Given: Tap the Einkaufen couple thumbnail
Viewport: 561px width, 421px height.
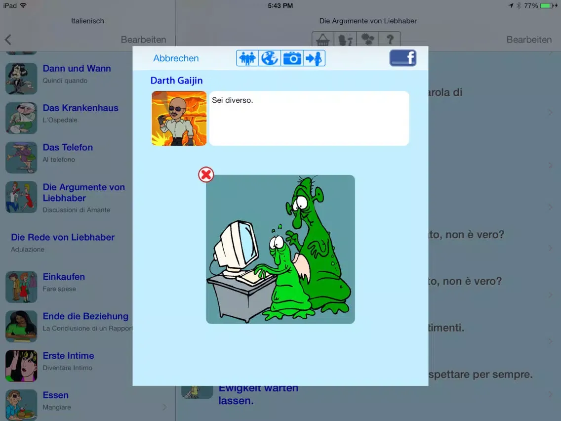Looking at the screenshot, I should point(21,287).
